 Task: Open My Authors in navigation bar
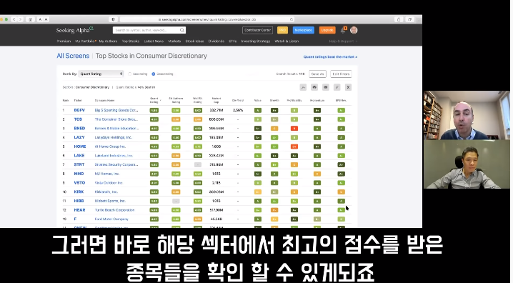(108, 41)
